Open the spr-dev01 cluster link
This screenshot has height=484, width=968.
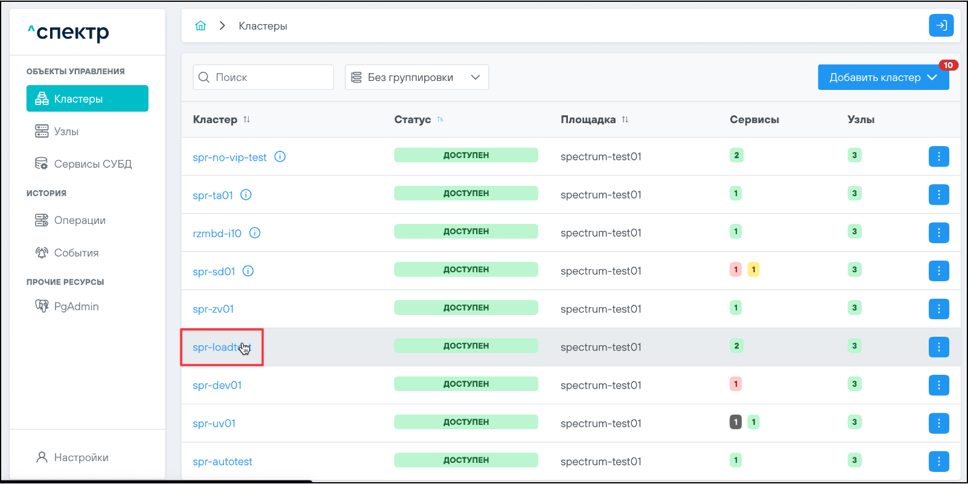click(x=217, y=386)
